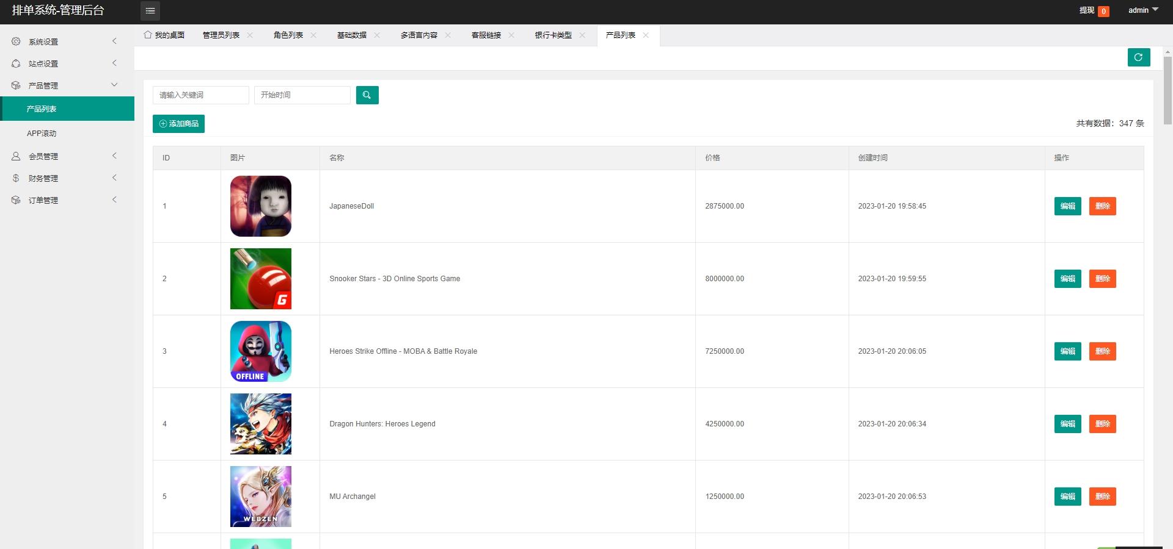
Task: Open the 系统设置 gear menu
Action: (x=16, y=41)
